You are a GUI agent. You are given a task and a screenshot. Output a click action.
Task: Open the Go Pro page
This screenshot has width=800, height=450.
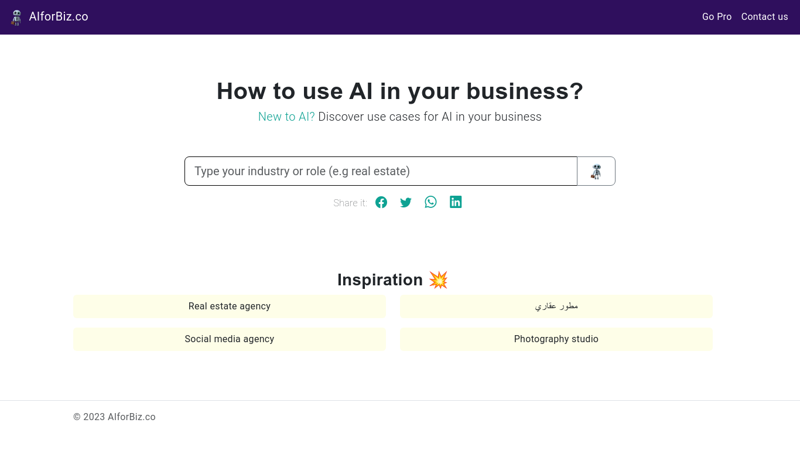click(x=717, y=16)
